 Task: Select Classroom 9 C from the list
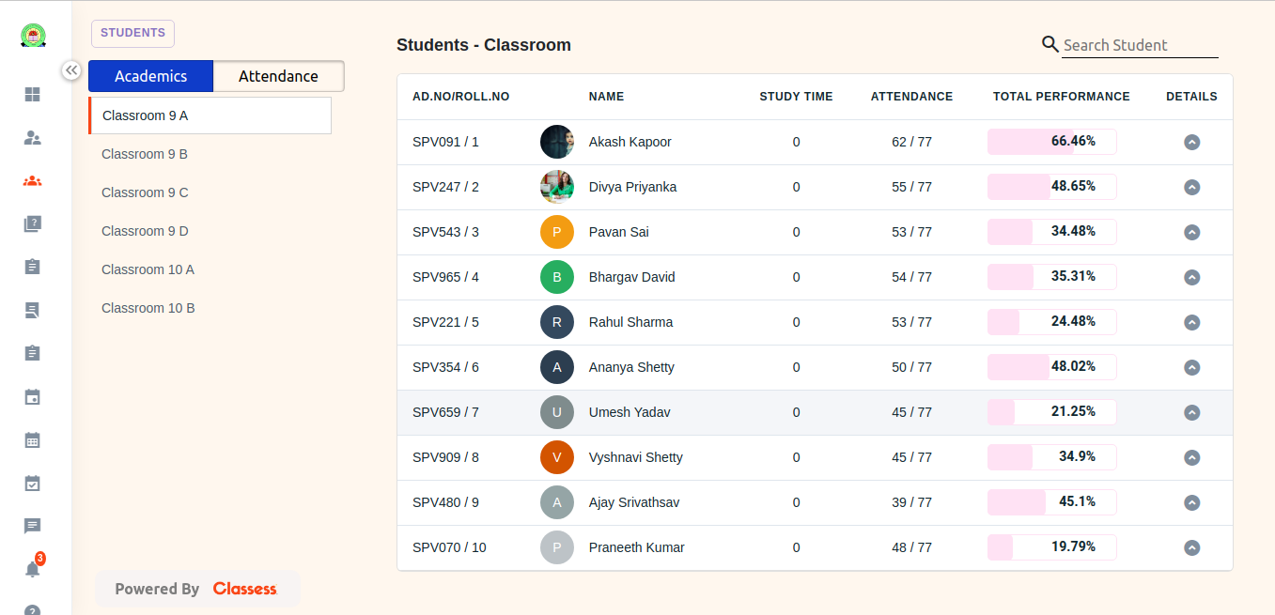pyautogui.click(x=145, y=192)
